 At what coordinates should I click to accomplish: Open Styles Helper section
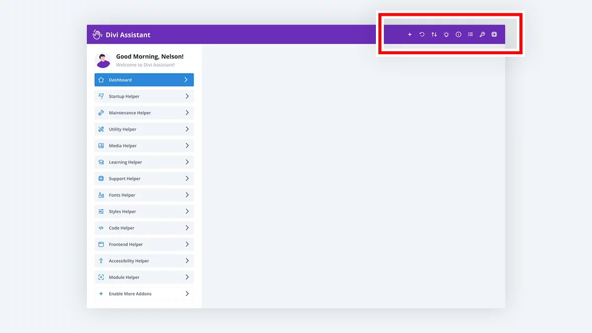point(144,212)
